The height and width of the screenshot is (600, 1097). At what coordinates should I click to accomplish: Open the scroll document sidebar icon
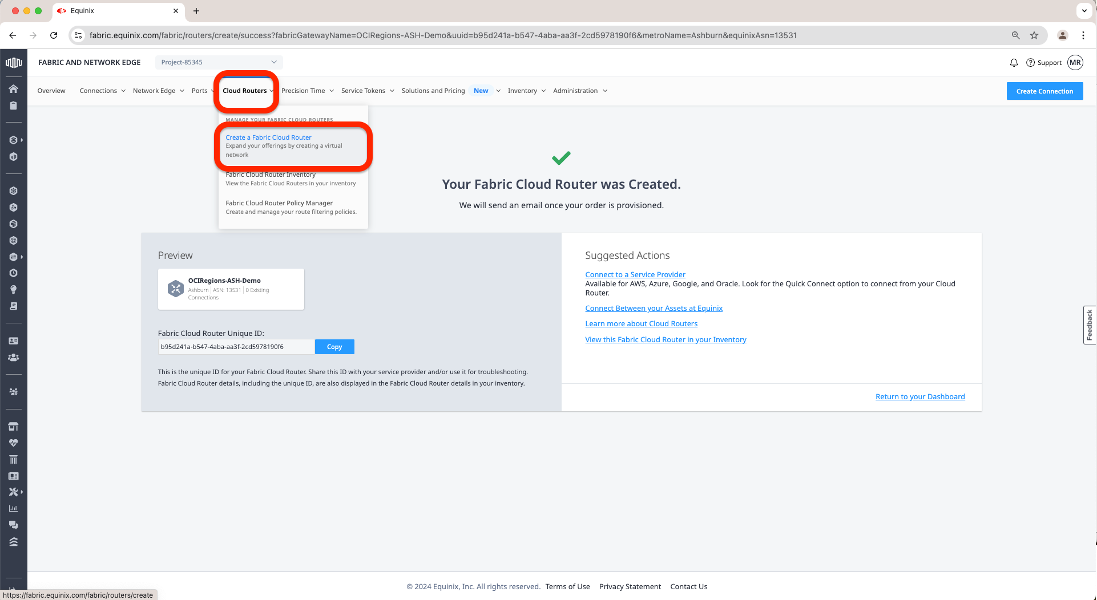(x=14, y=306)
